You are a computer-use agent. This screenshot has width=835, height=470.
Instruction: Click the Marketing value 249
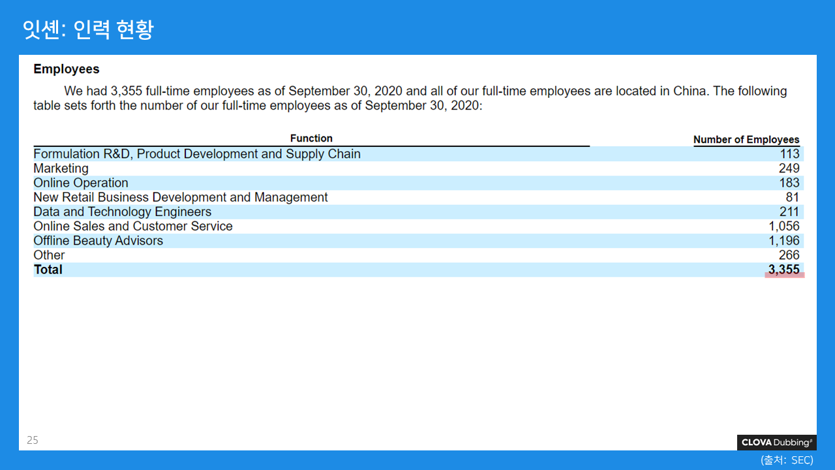tap(789, 168)
